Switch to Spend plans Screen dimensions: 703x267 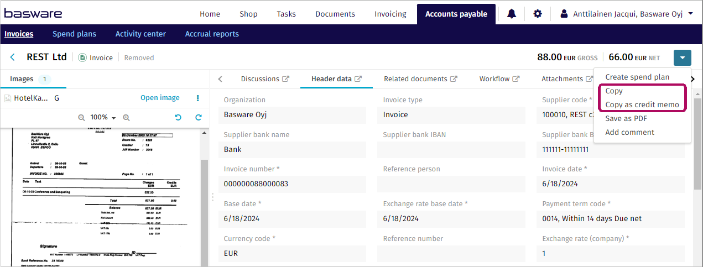pos(74,34)
